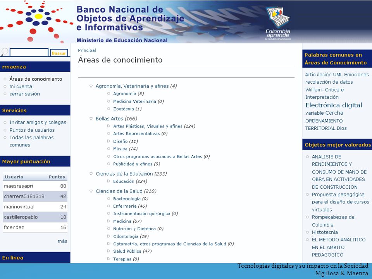372x279 pixels.
Task: Open Áreas de conocimiento sidebar link
Action: (36, 79)
